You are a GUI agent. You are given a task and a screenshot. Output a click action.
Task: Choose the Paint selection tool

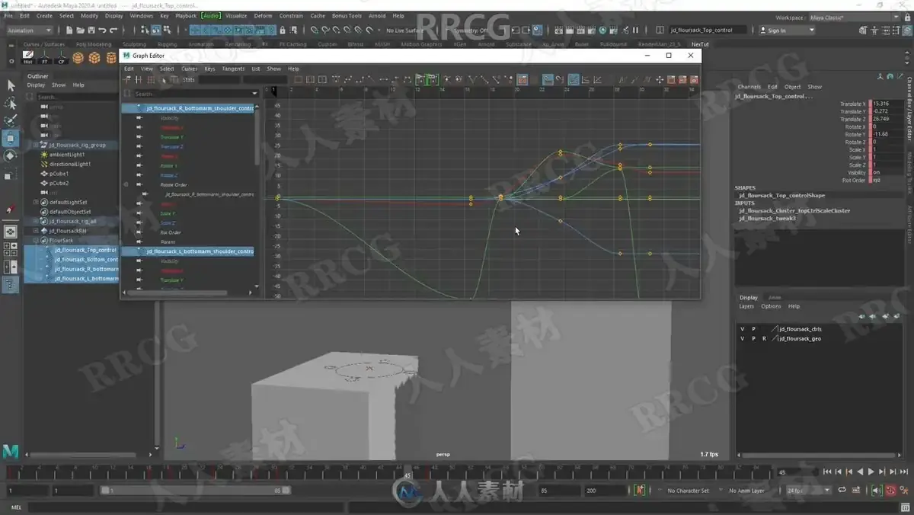click(x=11, y=120)
